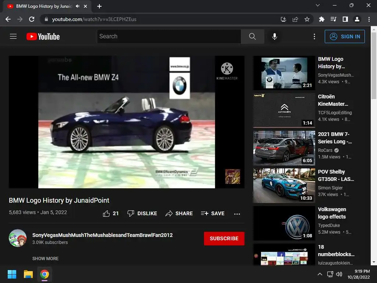Image resolution: width=377 pixels, height=283 pixels.
Task: Select the BMW Logo History browser tab
Action: [44, 6]
